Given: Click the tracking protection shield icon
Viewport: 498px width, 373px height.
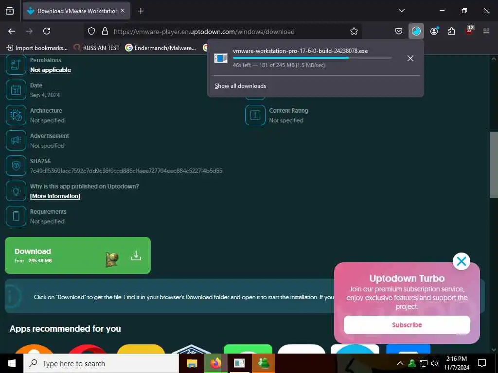Looking at the screenshot, I should coord(91,32).
